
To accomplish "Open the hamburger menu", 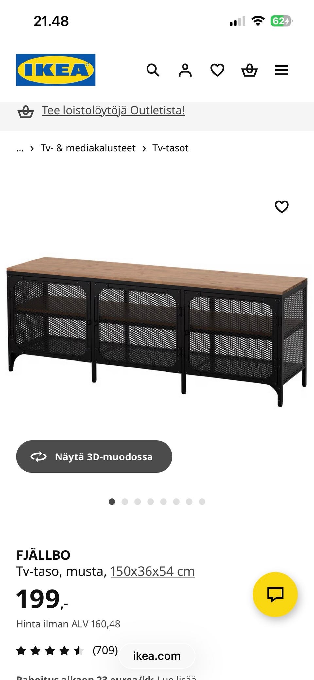I will (x=282, y=70).
